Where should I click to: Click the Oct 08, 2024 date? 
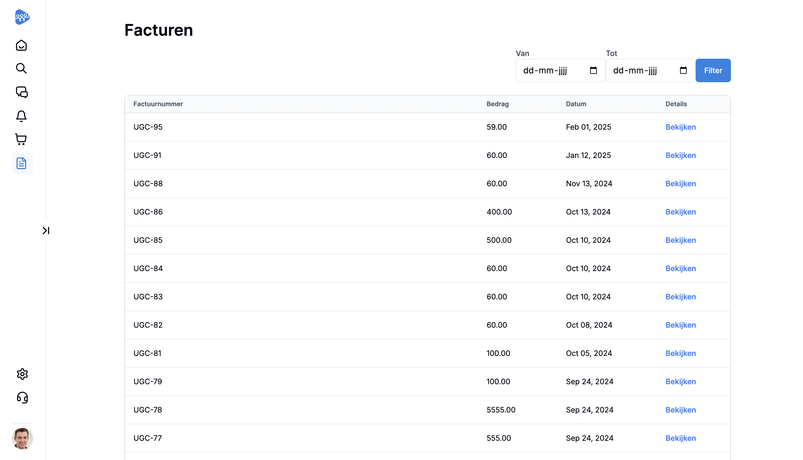589,325
